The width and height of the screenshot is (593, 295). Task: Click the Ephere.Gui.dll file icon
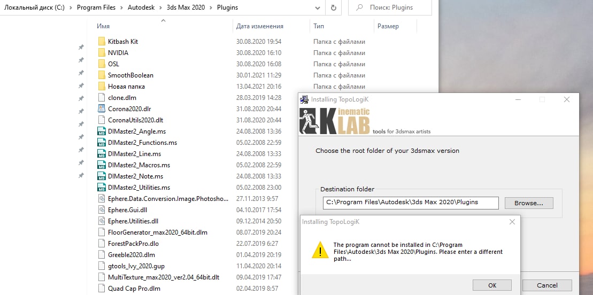pos(102,210)
